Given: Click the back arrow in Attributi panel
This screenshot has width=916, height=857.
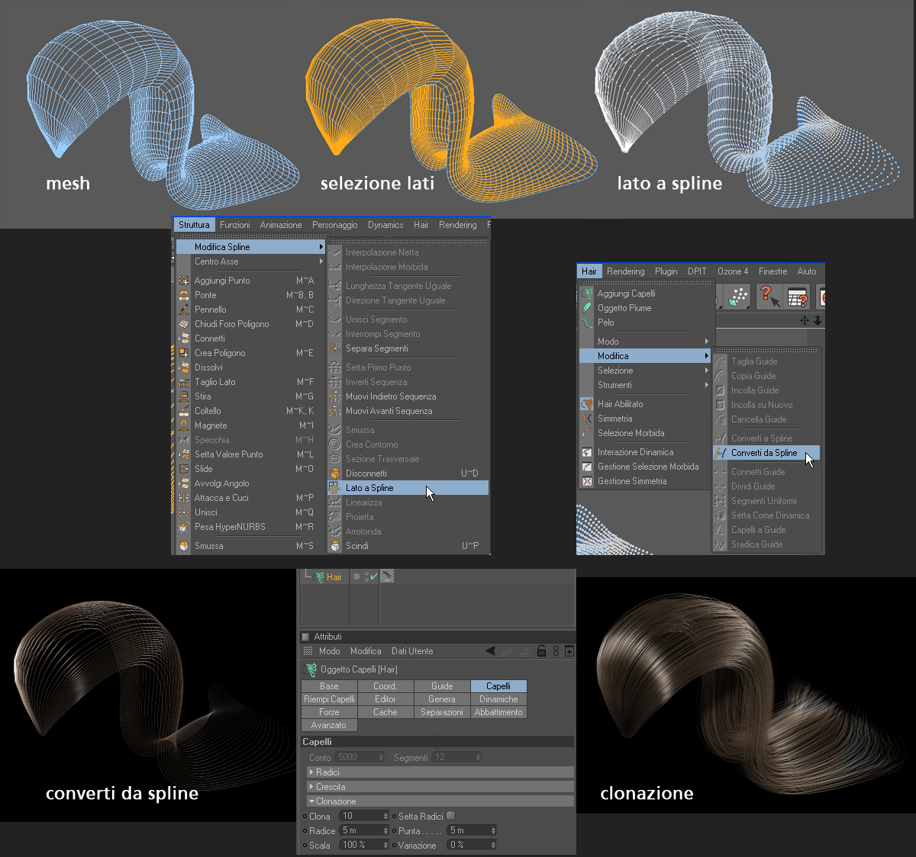Looking at the screenshot, I should 490,651.
